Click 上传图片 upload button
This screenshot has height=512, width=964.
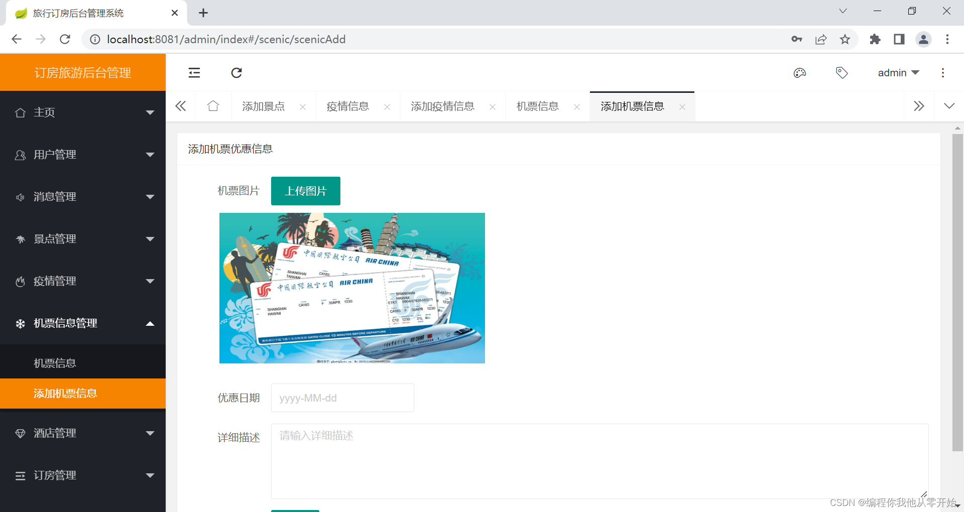[x=306, y=191]
